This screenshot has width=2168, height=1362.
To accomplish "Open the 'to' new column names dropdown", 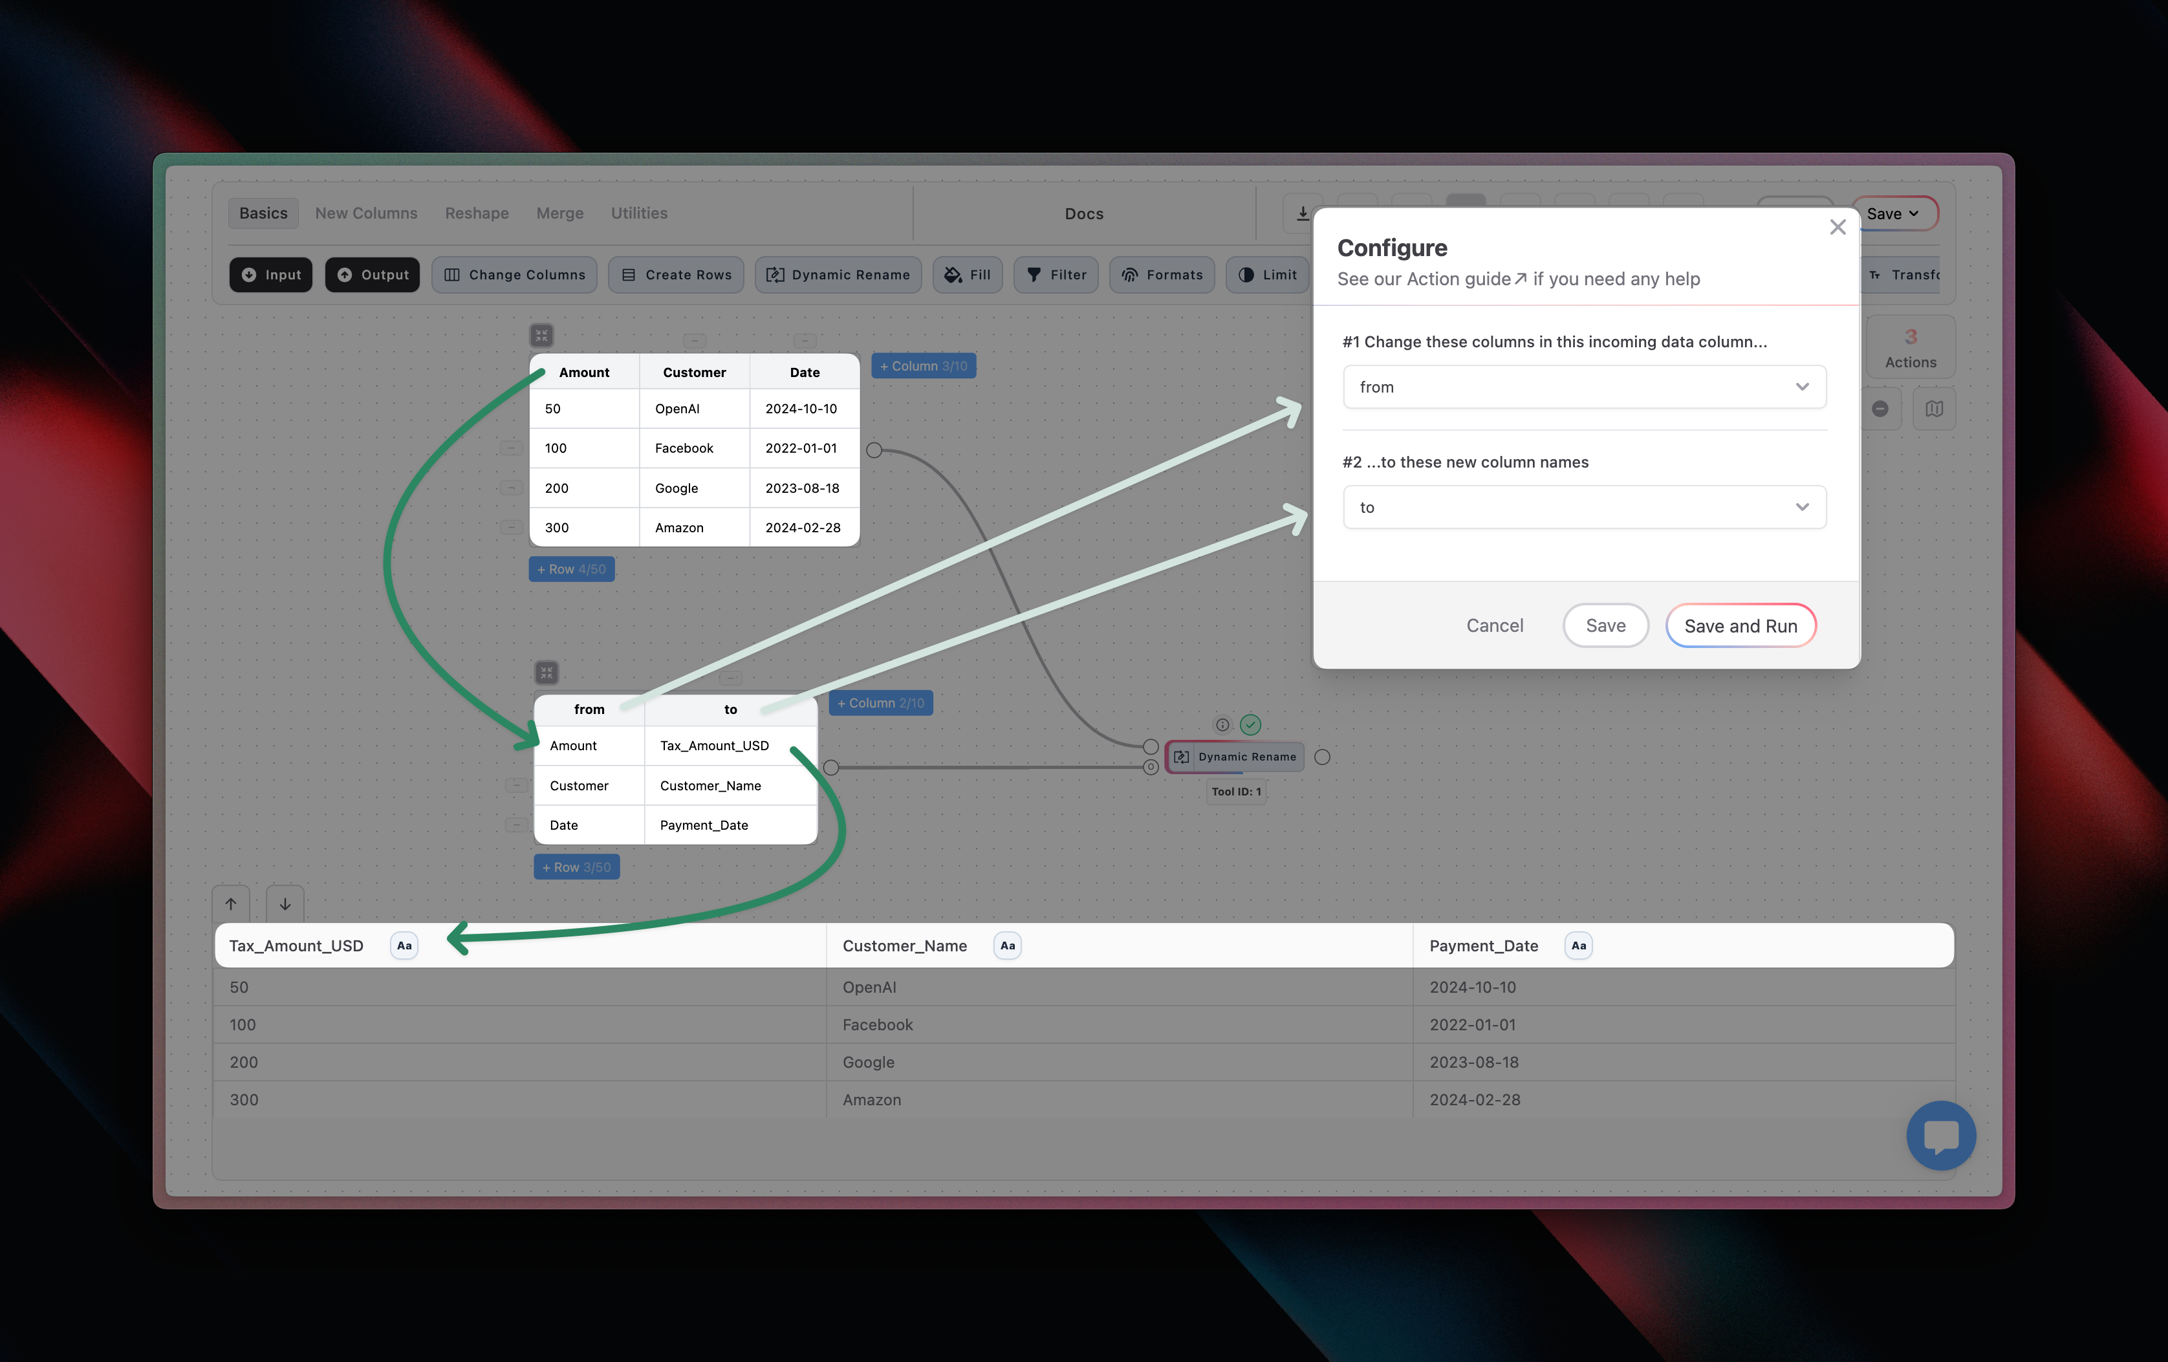I will tap(1585, 508).
